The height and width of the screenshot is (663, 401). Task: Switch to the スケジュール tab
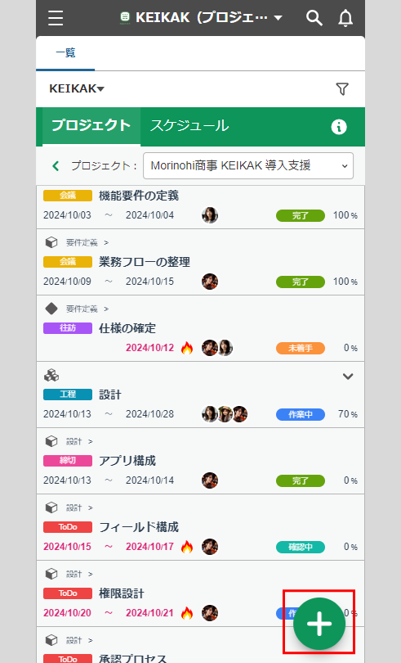[x=189, y=126]
